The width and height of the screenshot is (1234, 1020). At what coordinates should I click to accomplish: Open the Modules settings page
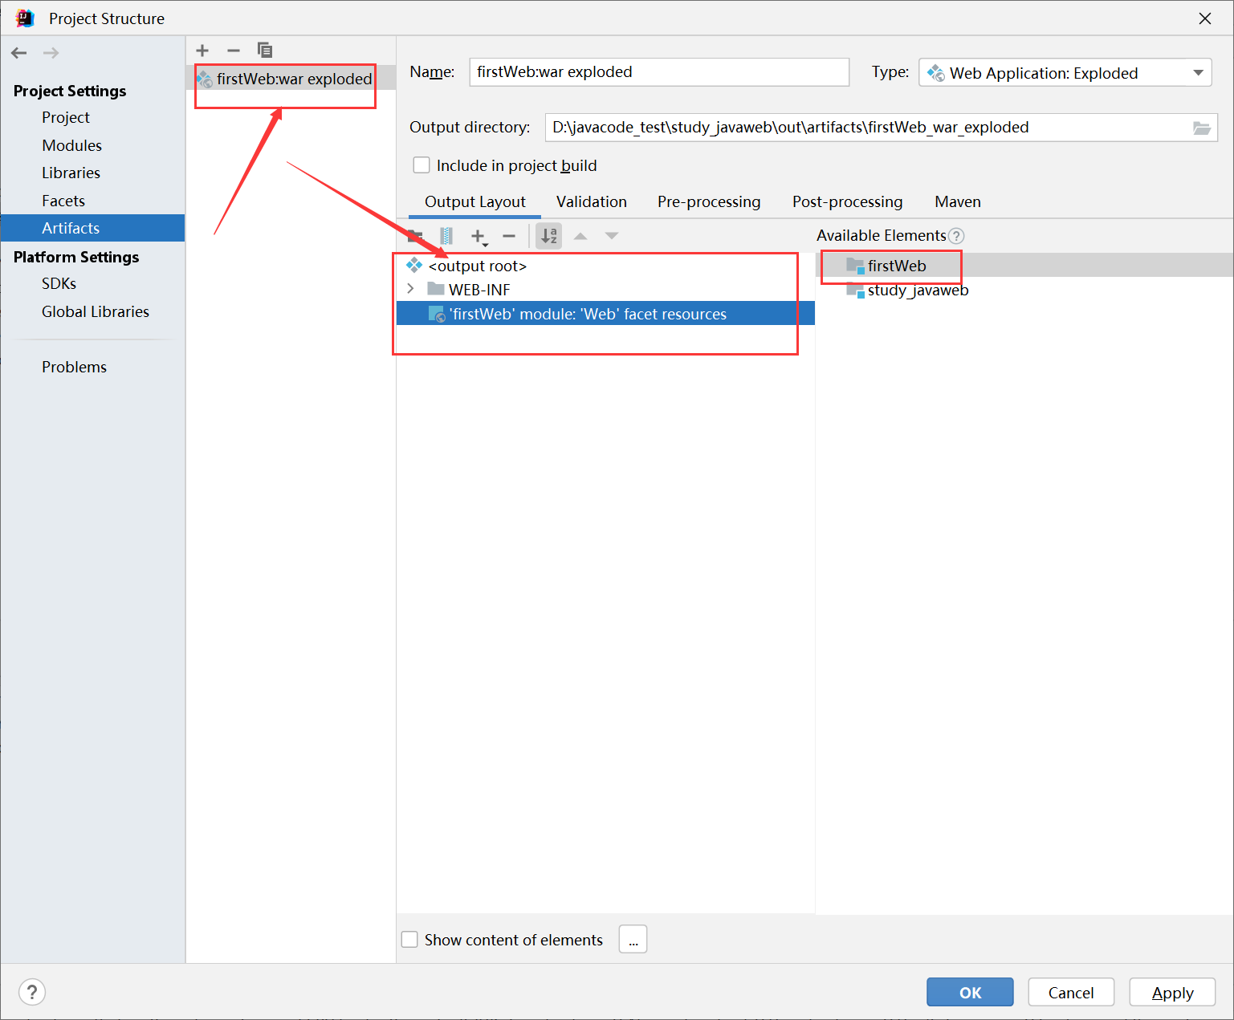[x=72, y=146]
